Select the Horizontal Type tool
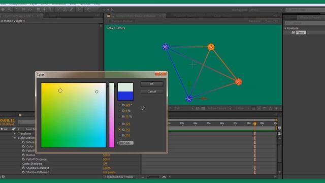 (51, 10)
